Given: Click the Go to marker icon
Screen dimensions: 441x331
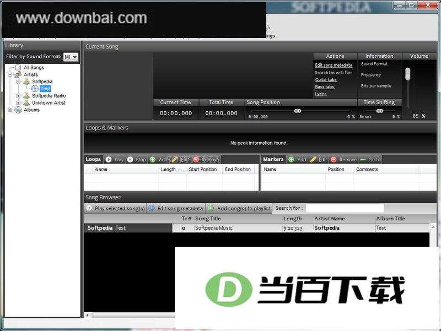Looking at the screenshot, I should (363, 160).
